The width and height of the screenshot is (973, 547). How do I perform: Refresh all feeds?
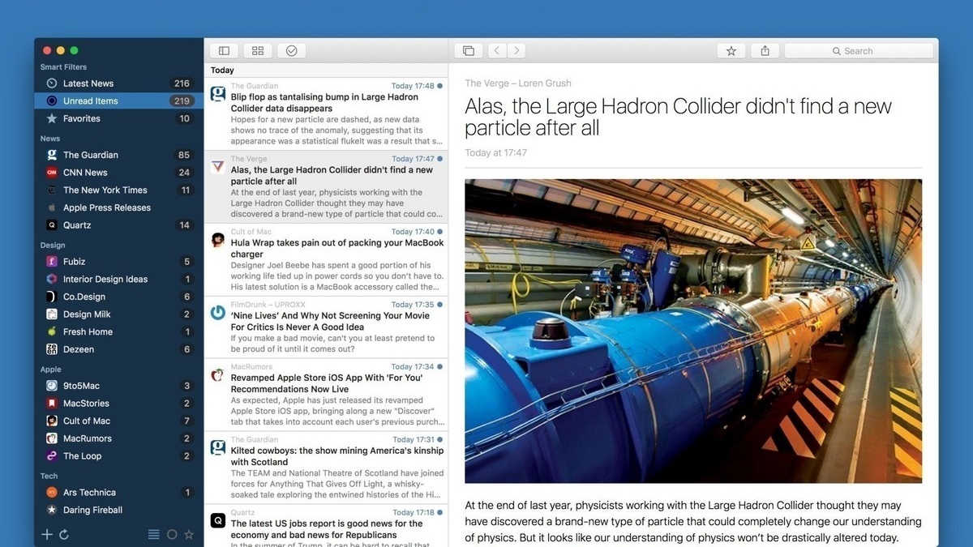coord(64,535)
